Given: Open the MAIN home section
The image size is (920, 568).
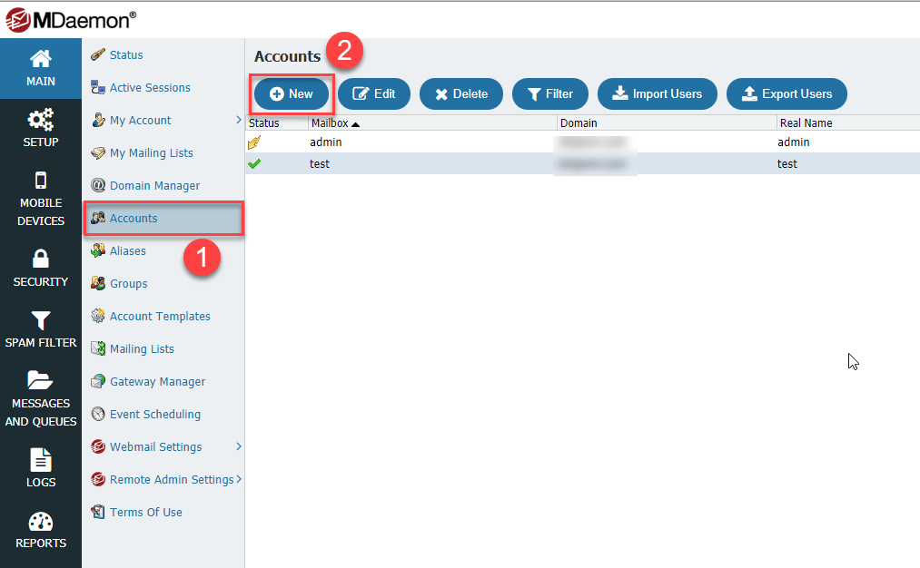Looking at the screenshot, I should tap(41, 69).
